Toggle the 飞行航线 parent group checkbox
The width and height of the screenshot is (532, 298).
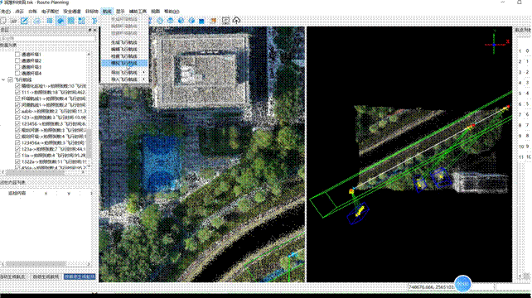(10, 79)
